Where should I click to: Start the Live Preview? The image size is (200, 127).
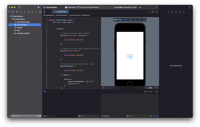tap(126, 20)
